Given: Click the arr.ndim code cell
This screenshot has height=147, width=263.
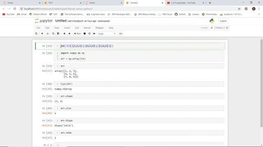Looking at the screenshot, I should [139, 133].
